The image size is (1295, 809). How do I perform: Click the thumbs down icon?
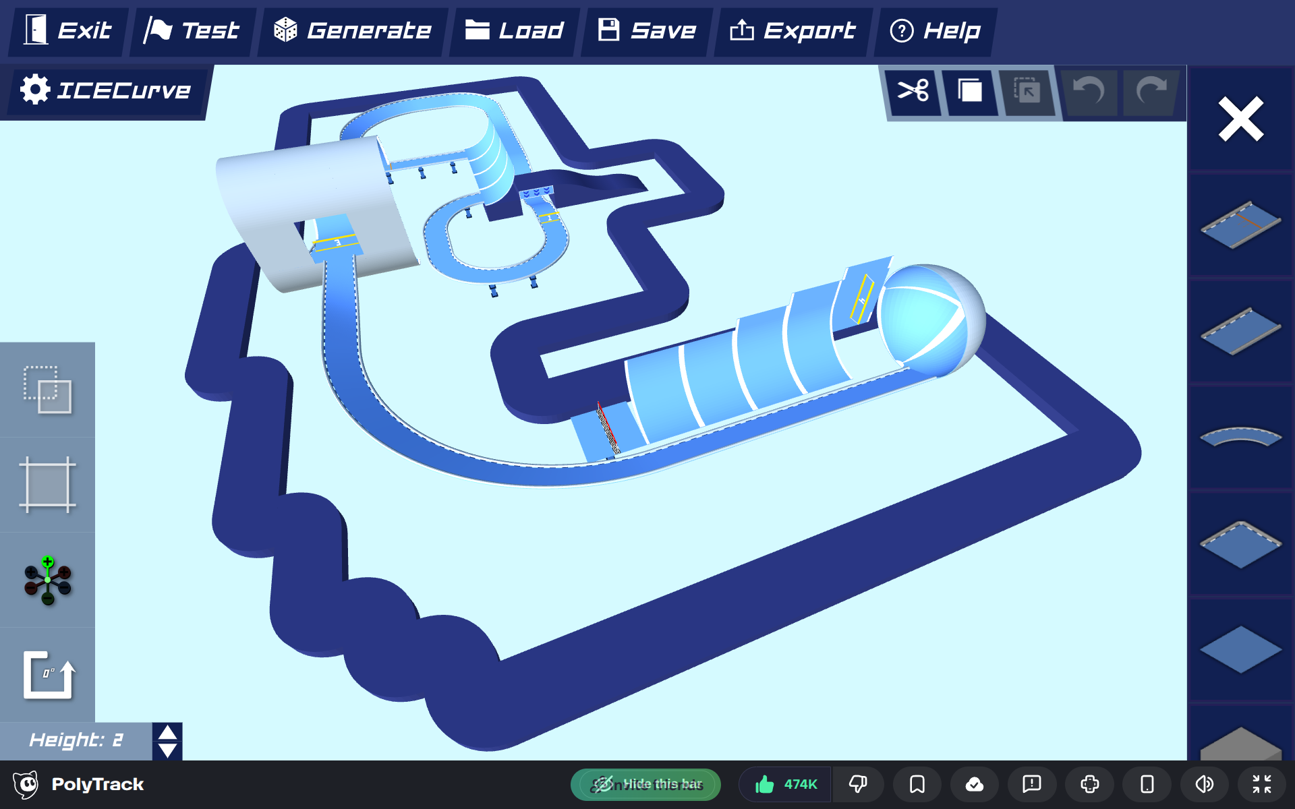tap(858, 785)
